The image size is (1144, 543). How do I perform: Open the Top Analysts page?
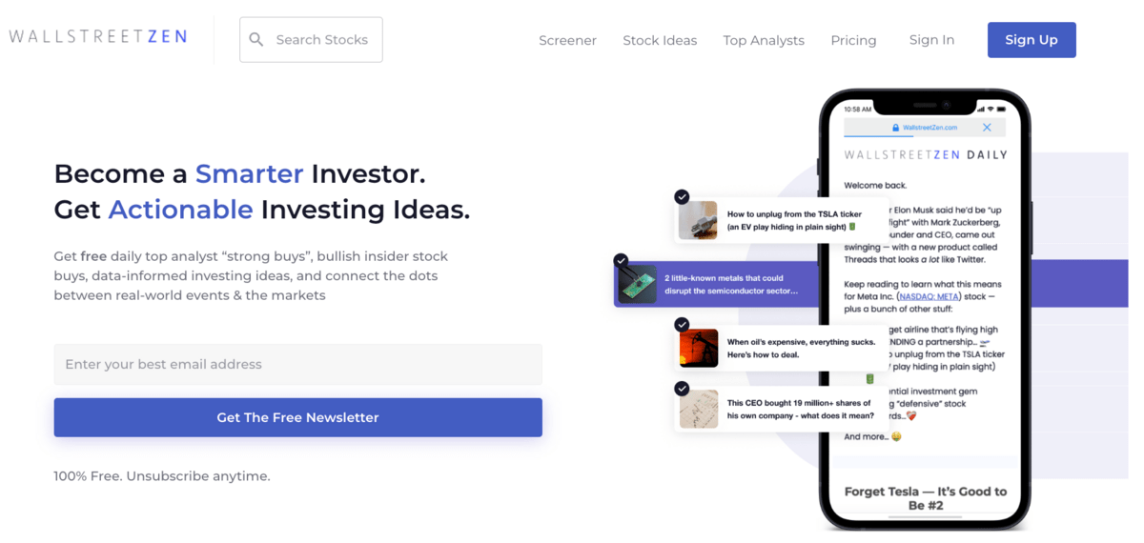(x=764, y=40)
